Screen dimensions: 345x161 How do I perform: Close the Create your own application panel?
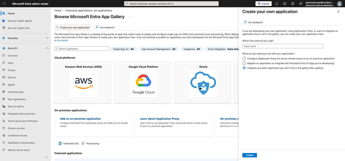[338, 12]
